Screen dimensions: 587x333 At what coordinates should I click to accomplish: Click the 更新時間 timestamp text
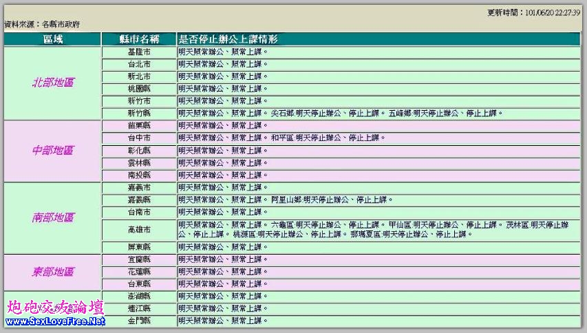click(x=533, y=12)
